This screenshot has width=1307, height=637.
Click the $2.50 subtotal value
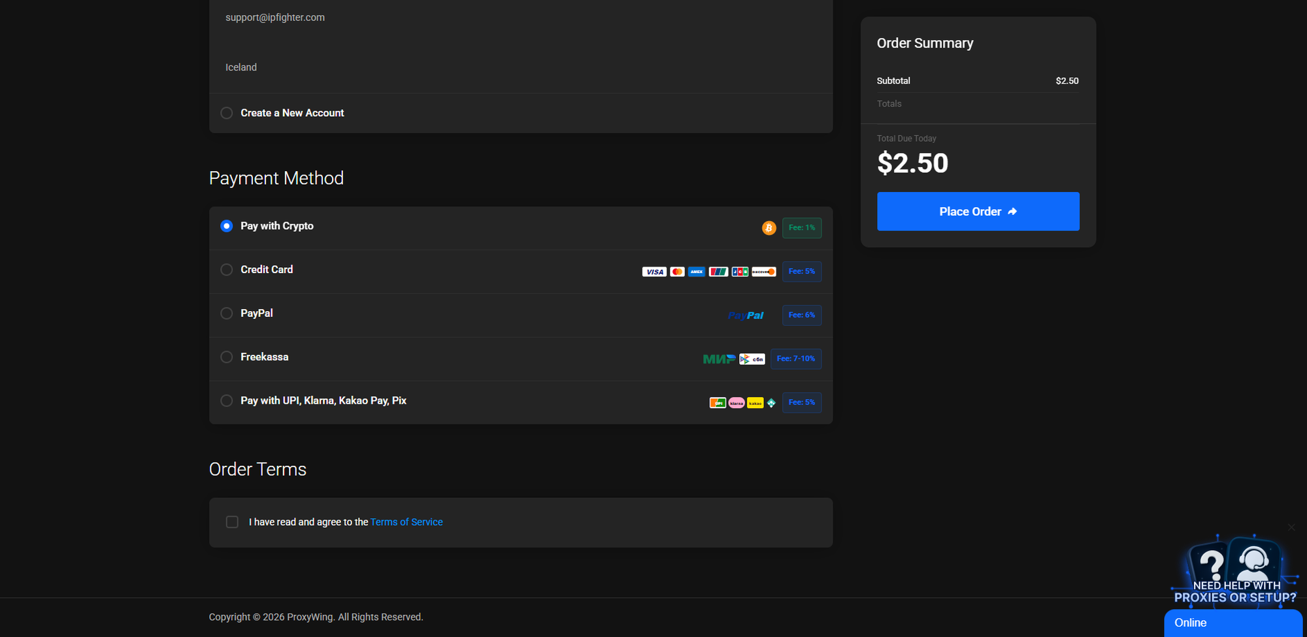[x=1067, y=81]
